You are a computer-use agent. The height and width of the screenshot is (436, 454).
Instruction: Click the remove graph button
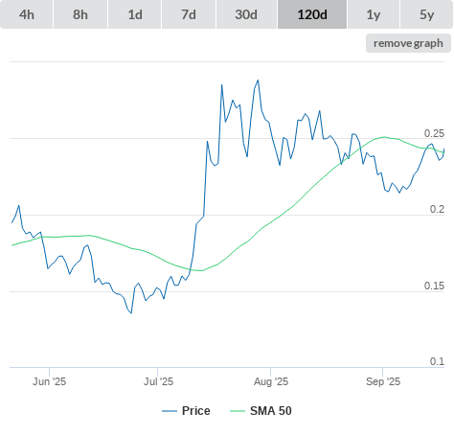click(408, 43)
